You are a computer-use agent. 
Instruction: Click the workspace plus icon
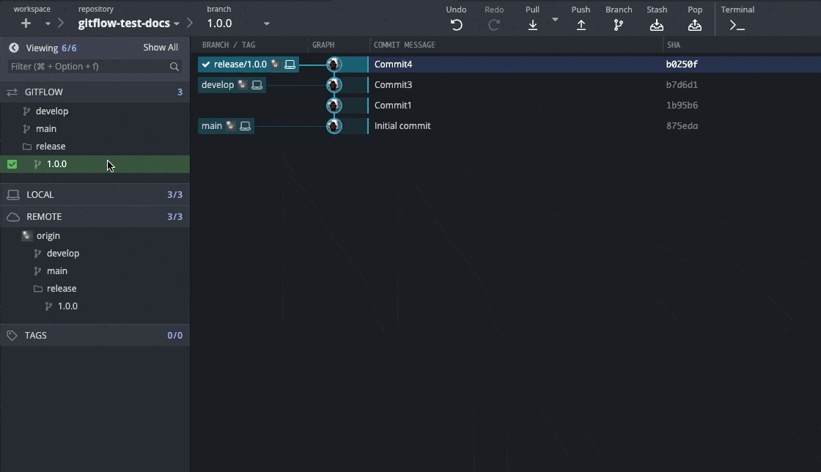pyautogui.click(x=26, y=23)
